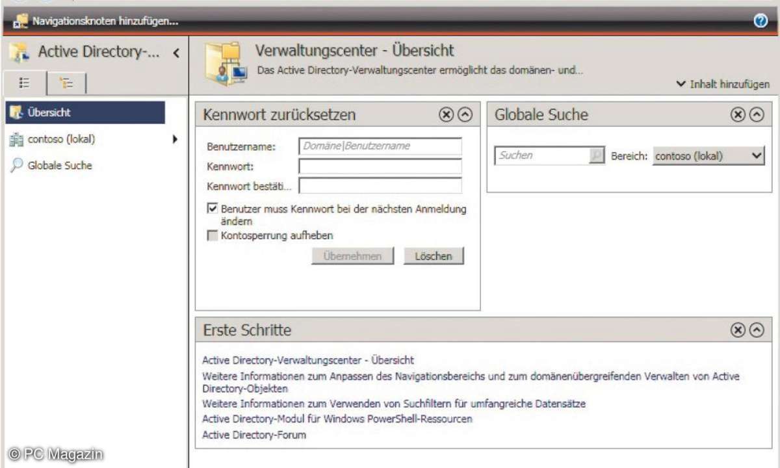Close the Erste Schritte panel
The height and width of the screenshot is (468, 780).
click(738, 330)
